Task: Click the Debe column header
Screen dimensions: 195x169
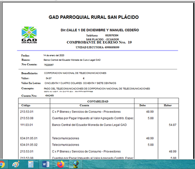Action: click(x=142, y=105)
